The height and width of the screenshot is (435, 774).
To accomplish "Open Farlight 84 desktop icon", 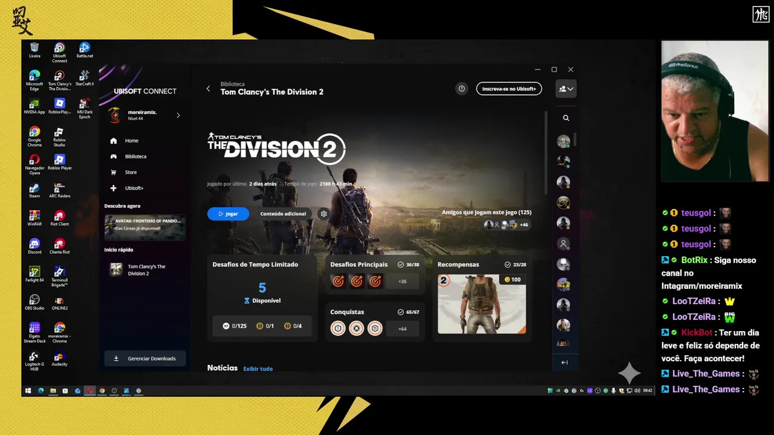I will [x=34, y=274].
